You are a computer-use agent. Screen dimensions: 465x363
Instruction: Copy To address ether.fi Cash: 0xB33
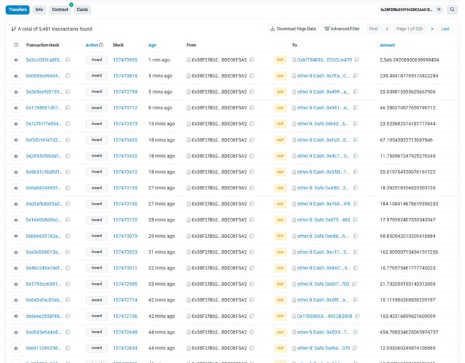tap(355, 332)
